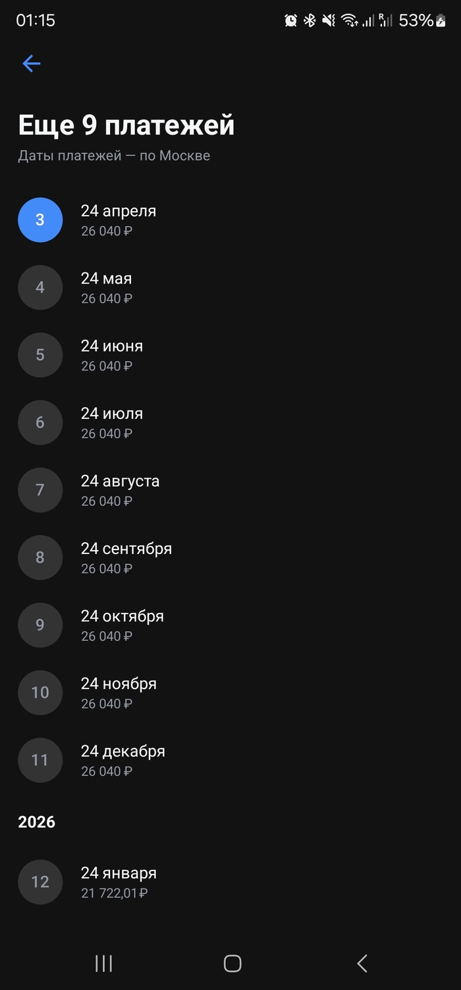Tap the Wi-Fi status bar icon
Screen dimensions: 461x990
[348, 20]
